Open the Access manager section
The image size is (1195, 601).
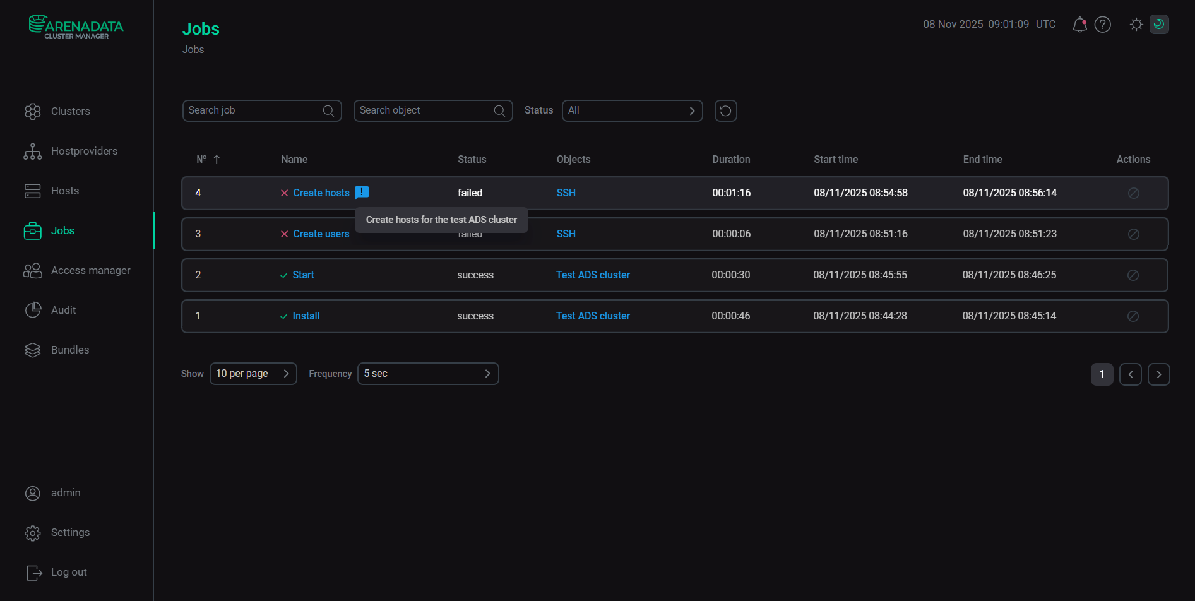coord(91,270)
